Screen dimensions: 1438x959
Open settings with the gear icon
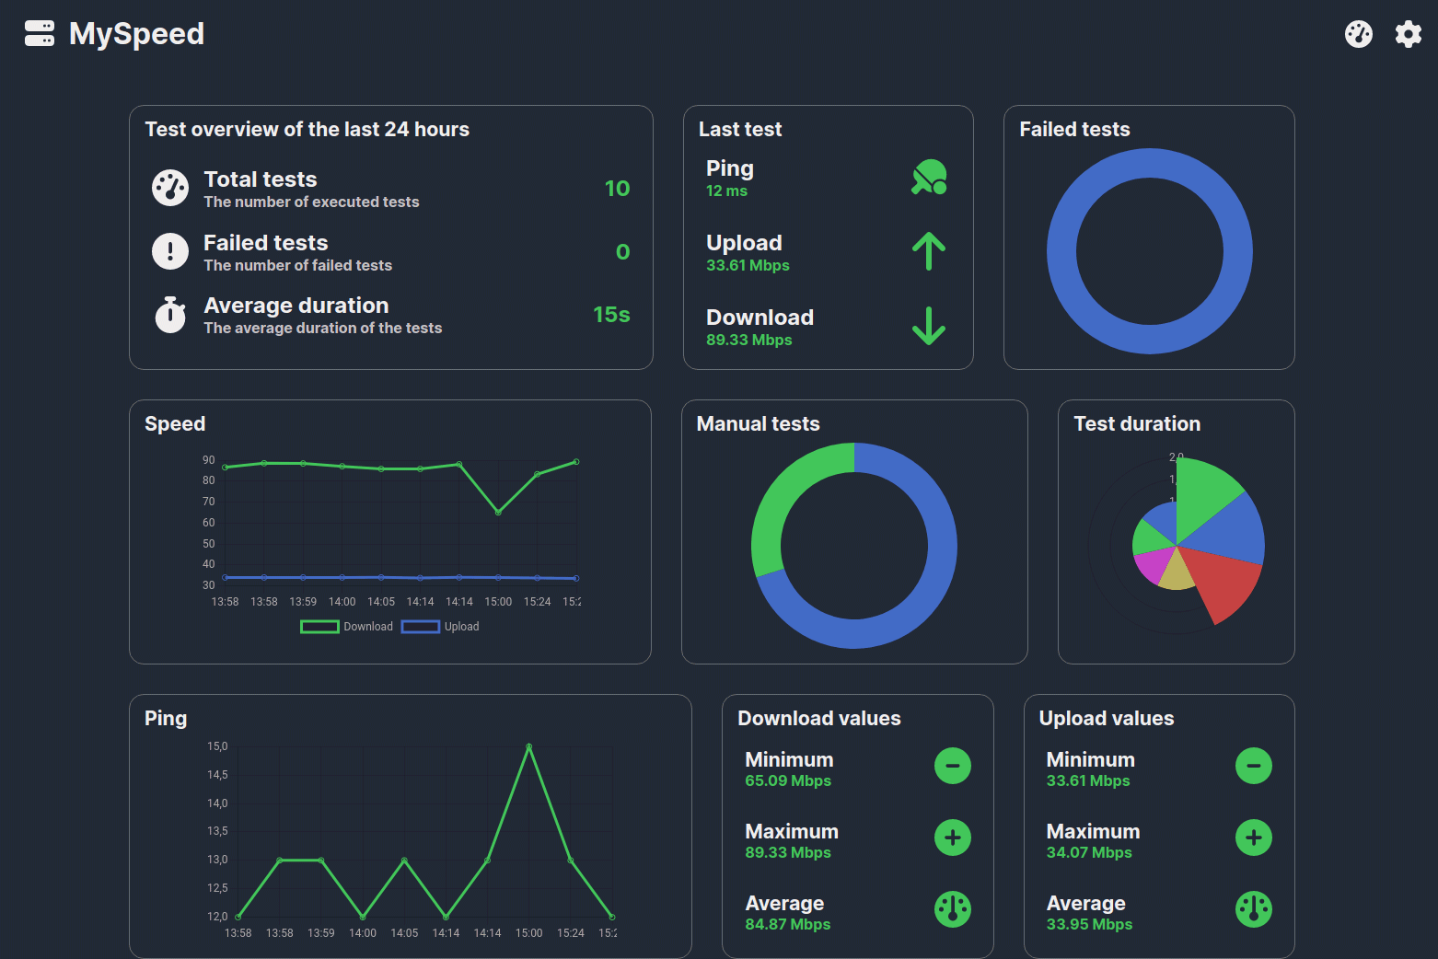click(x=1409, y=34)
